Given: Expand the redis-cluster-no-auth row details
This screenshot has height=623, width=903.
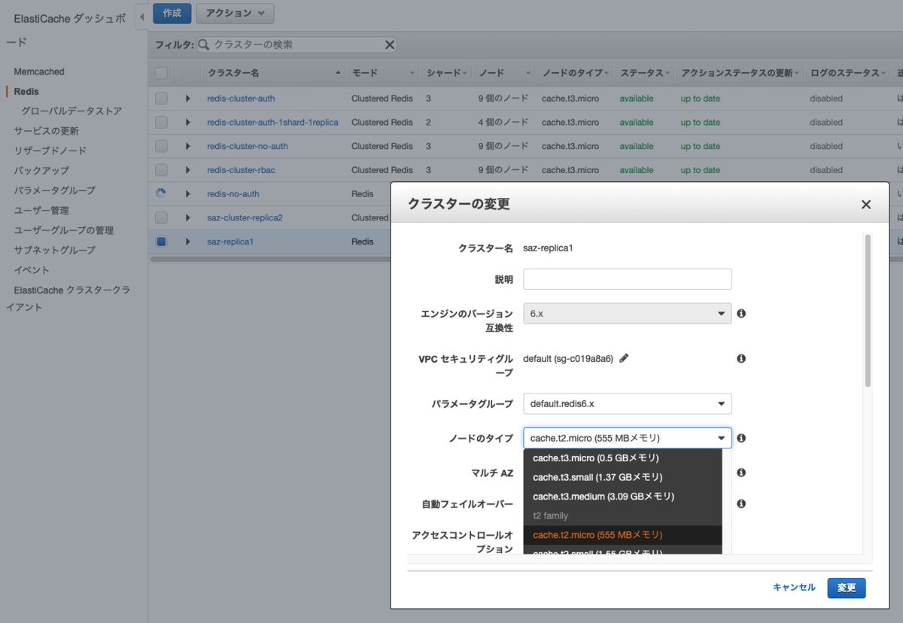Looking at the screenshot, I should pos(188,146).
